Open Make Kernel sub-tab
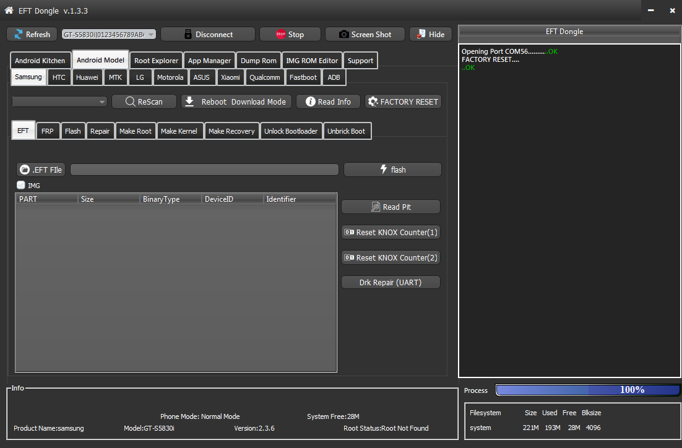Screen dimensions: 682x448 (x=179, y=131)
